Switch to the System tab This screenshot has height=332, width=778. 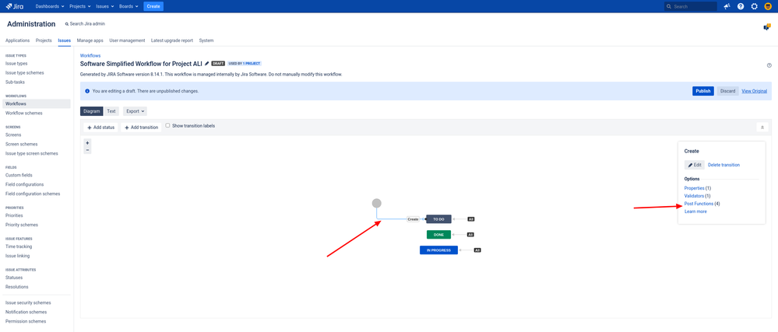point(206,40)
